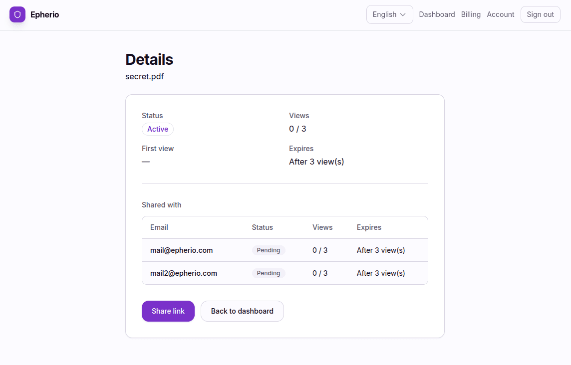Open the Billing page
571x365 pixels.
pos(471,14)
